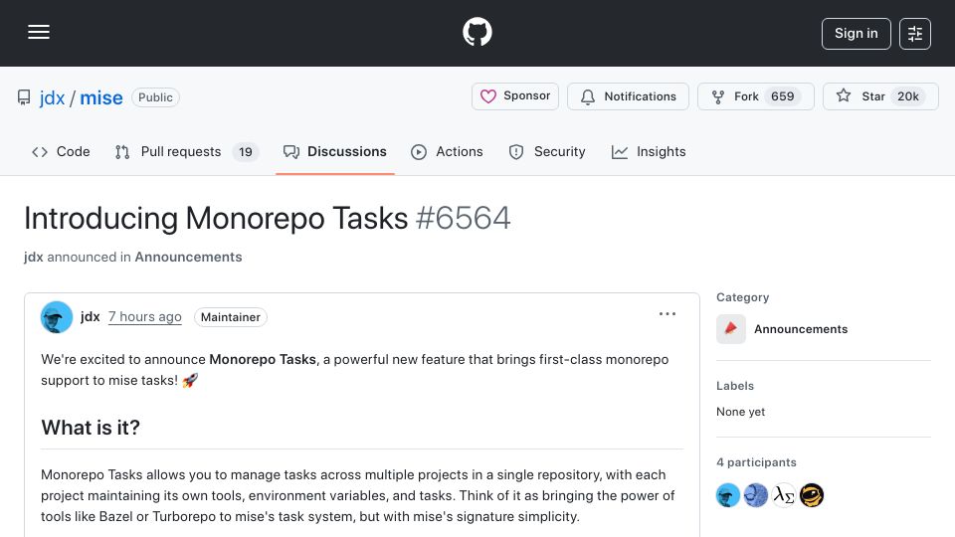Go to the Security tab
955x537 pixels.
coord(547,151)
